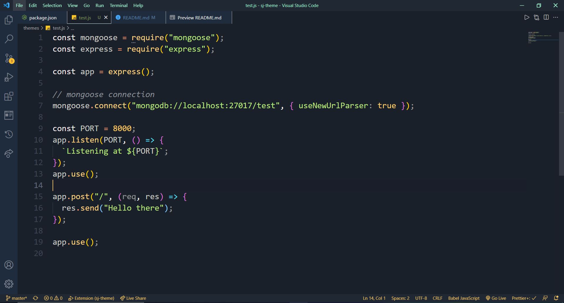Open notifications bell icon
Image resolution: width=564 pixels, height=303 pixels.
pyautogui.click(x=556, y=298)
